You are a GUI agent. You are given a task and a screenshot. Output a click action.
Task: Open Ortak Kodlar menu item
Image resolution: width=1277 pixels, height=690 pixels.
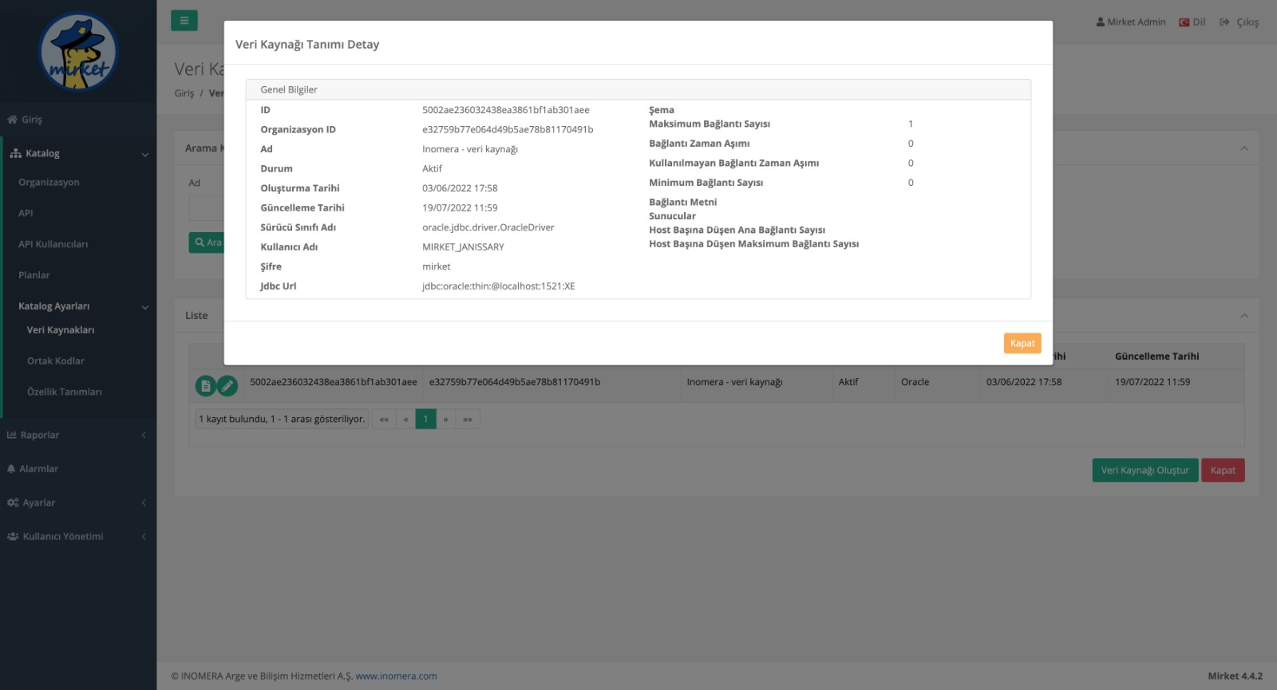point(56,361)
